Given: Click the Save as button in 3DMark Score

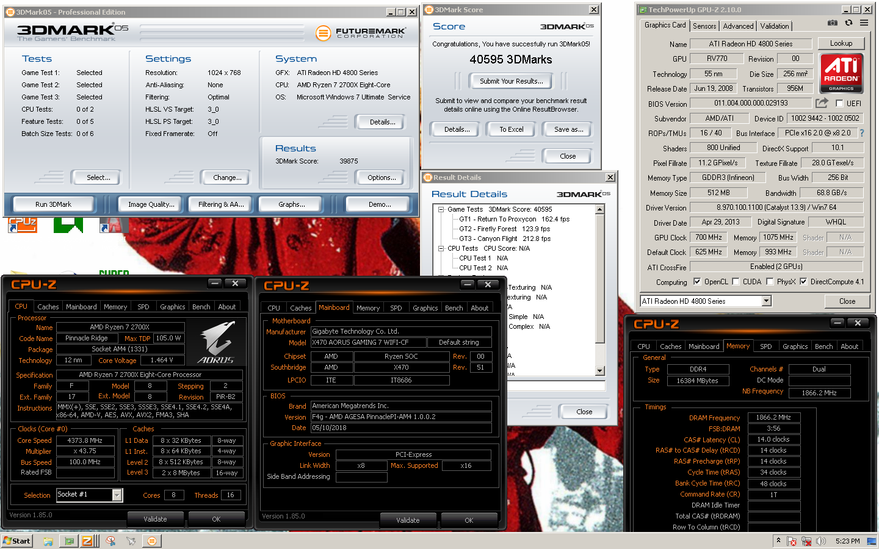Looking at the screenshot, I should (568, 129).
